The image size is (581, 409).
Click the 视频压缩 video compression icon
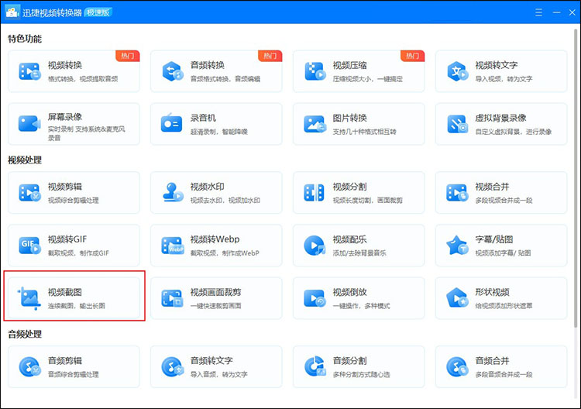[x=315, y=71]
